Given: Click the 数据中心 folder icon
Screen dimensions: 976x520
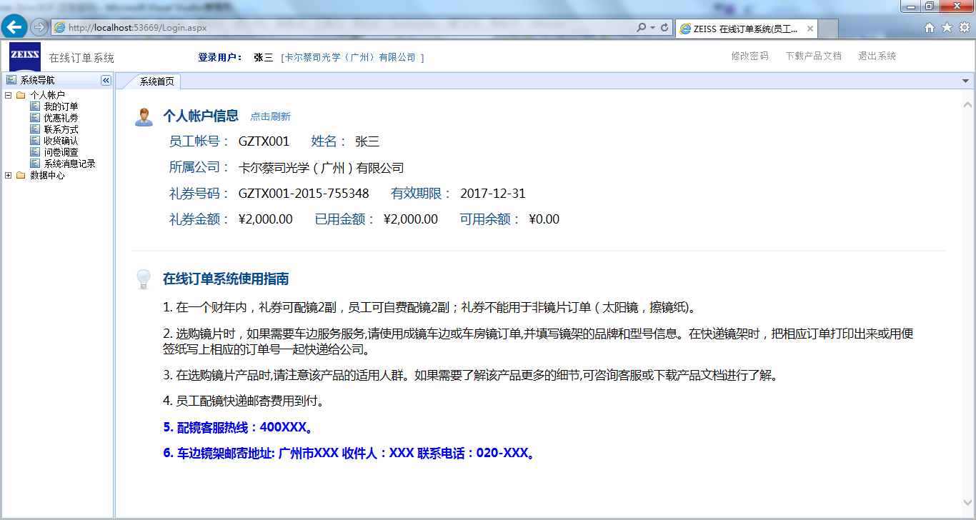Looking at the screenshot, I should point(21,175).
